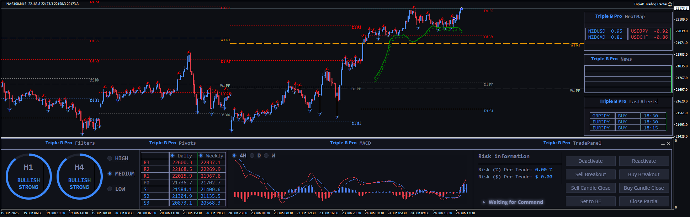Click the chart shift marker at latest candle
This screenshot has width=690, height=217.
(461, 9)
